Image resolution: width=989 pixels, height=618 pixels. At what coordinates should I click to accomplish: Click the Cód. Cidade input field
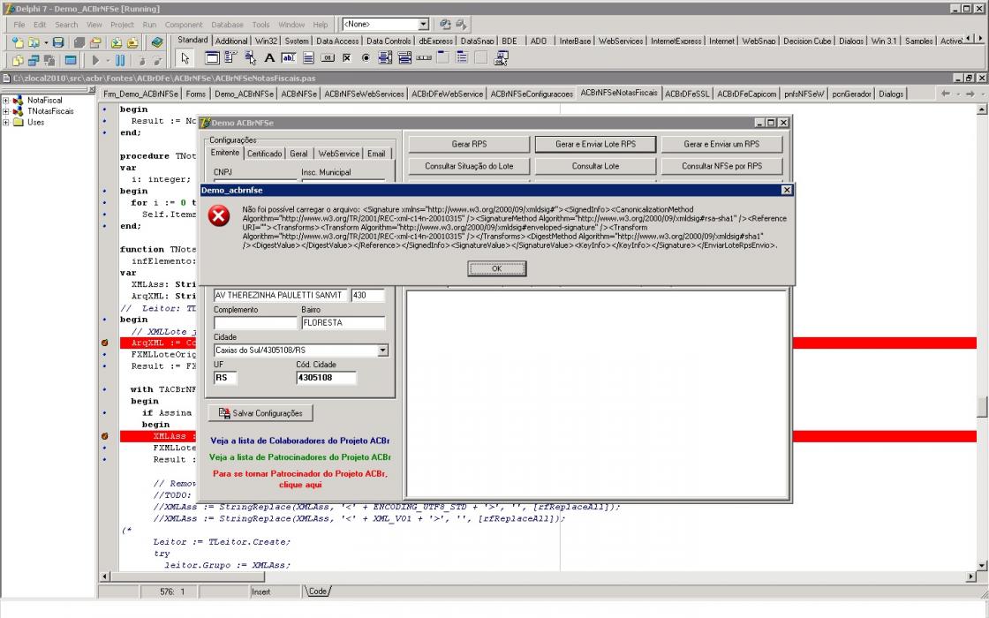tap(326, 378)
